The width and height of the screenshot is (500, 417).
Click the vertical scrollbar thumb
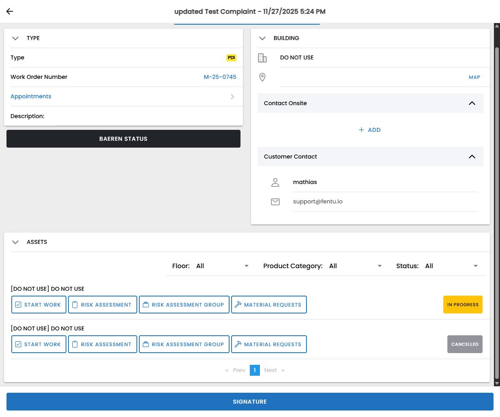point(497,213)
